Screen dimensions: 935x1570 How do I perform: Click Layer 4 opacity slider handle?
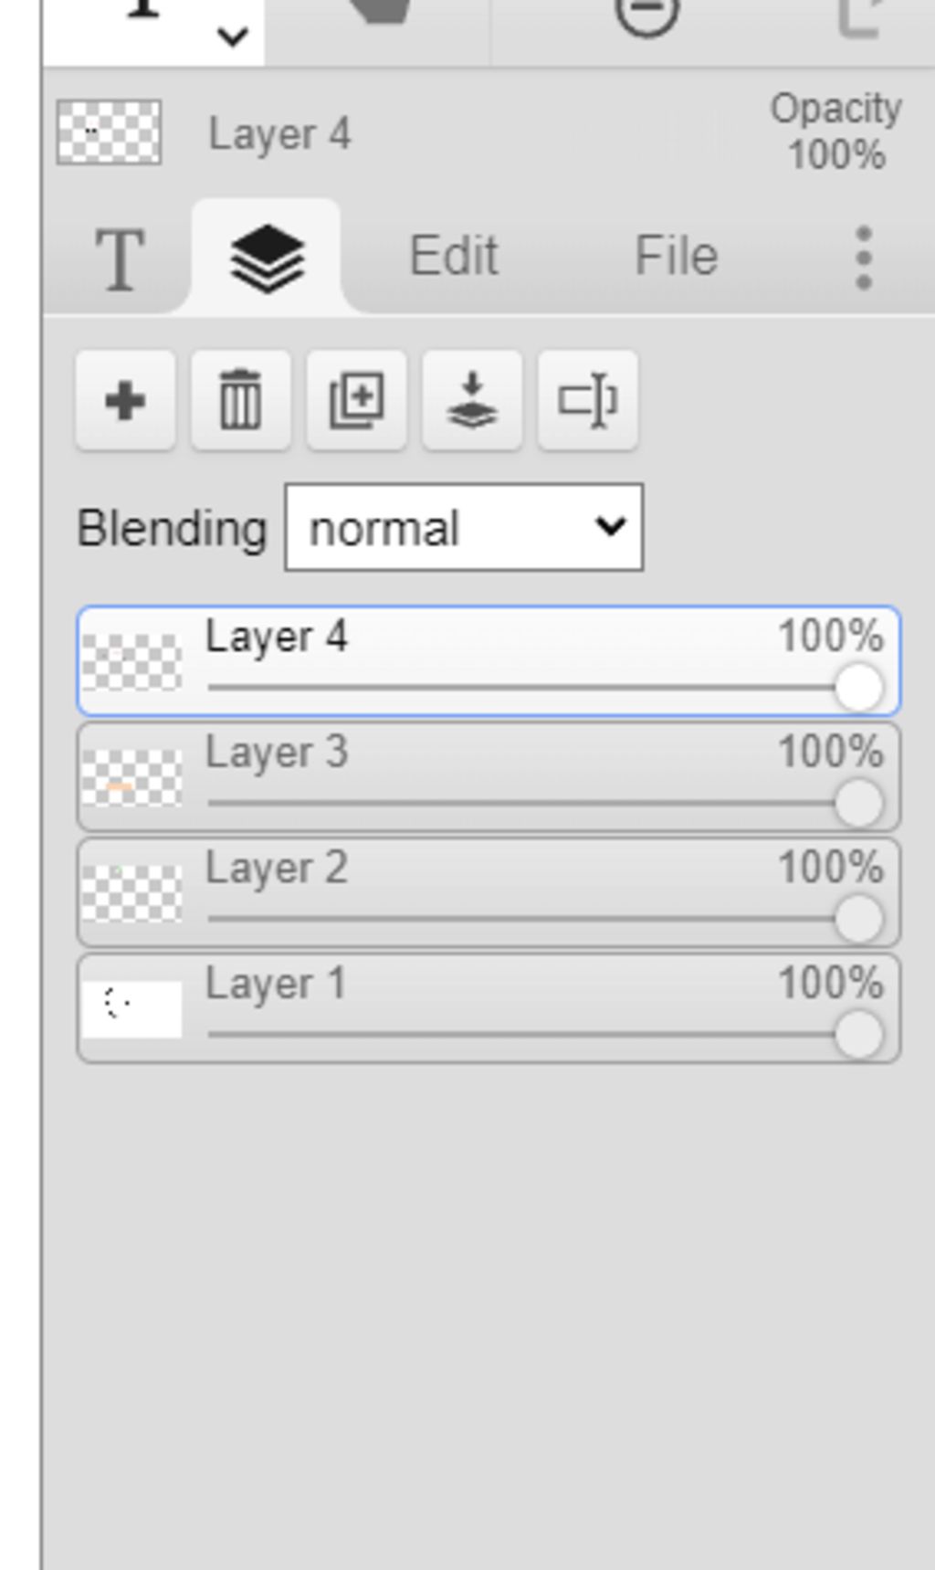[858, 688]
